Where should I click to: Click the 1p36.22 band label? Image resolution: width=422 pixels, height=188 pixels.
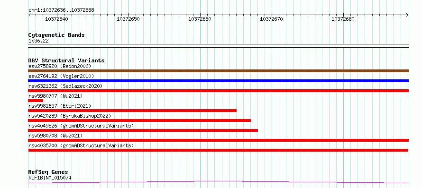tap(38, 41)
